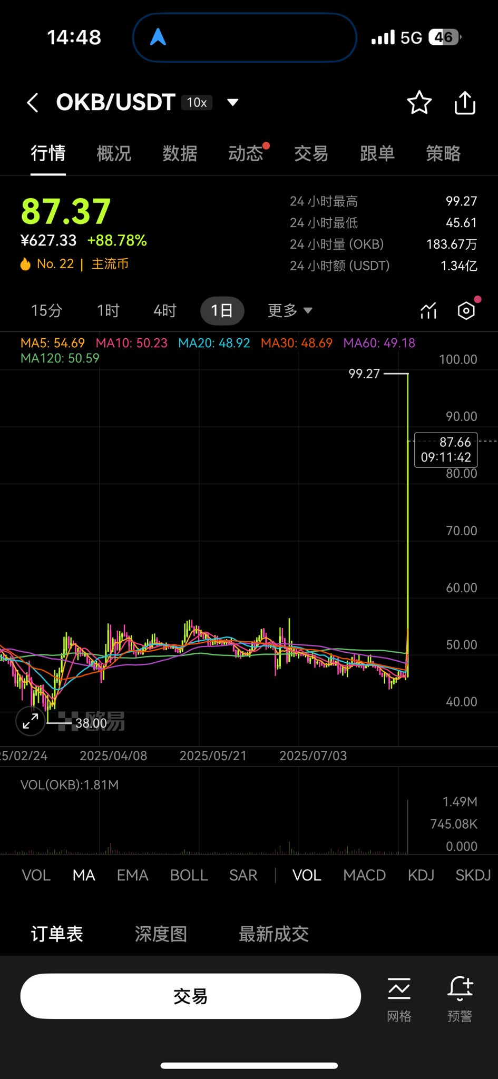Tap the No. 22 ranking link
498x1079 pixels.
tap(55, 264)
